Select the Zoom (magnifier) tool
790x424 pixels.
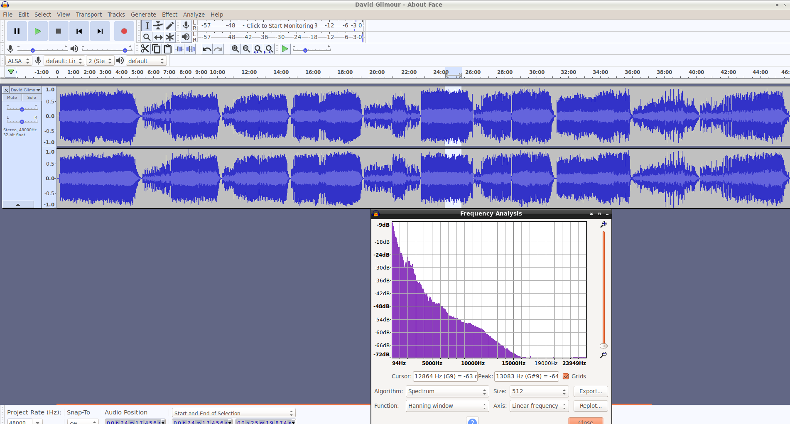147,37
